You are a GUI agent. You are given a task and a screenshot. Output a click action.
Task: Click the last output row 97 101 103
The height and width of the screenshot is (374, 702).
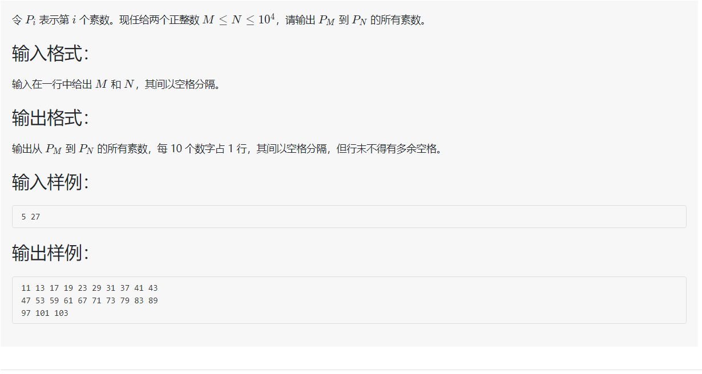45,313
